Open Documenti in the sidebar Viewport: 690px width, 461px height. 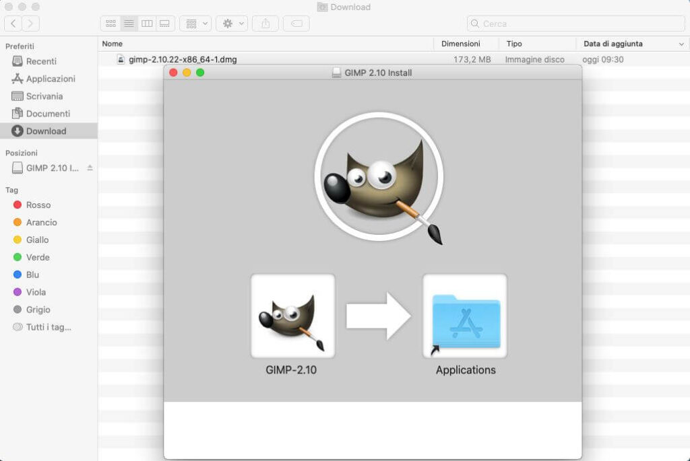pyautogui.click(x=49, y=114)
